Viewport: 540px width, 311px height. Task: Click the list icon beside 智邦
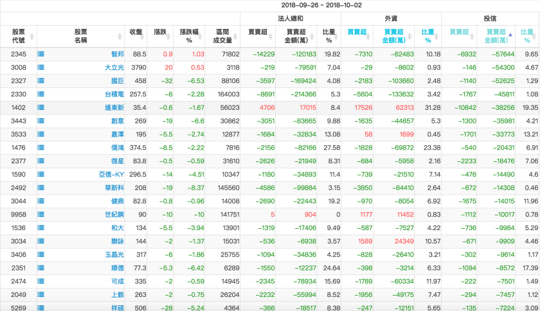(x=41, y=55)
